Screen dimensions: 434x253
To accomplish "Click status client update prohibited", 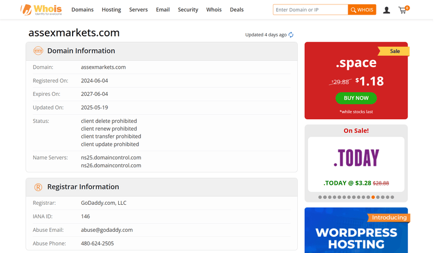I will click(110, 144).
